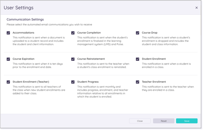Click the Teacher Enrollment label
Image resolution: width=203 pixels, height=130 pixels.
(x=154, y=82)
